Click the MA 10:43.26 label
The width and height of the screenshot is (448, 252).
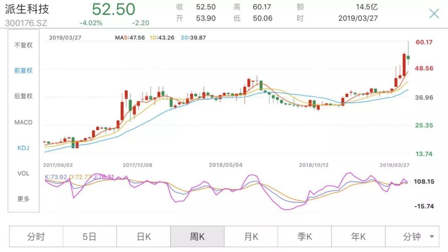point(162,38)
